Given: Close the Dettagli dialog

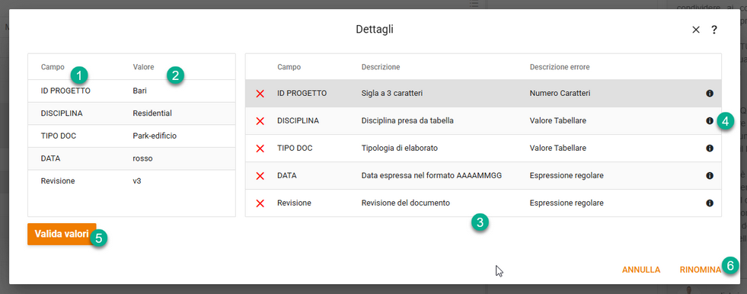Looking at the screenshot, I should (x=695, y=30).
